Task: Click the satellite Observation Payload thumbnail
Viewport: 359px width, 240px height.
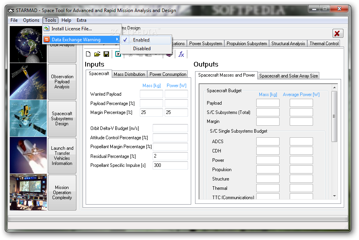Action: 28,81
